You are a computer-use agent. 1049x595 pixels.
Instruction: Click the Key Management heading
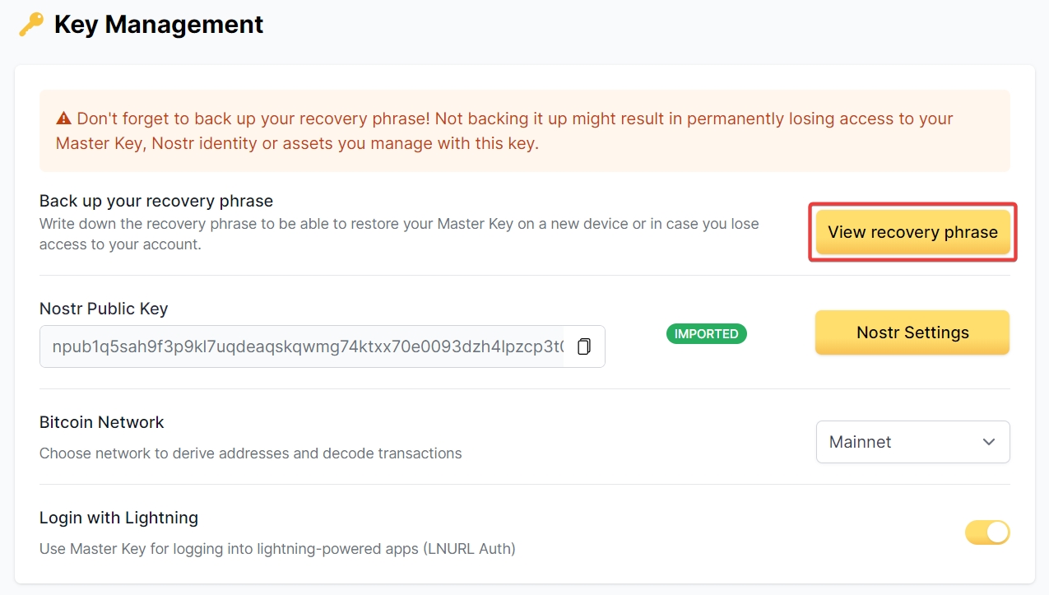click(159, 25)
